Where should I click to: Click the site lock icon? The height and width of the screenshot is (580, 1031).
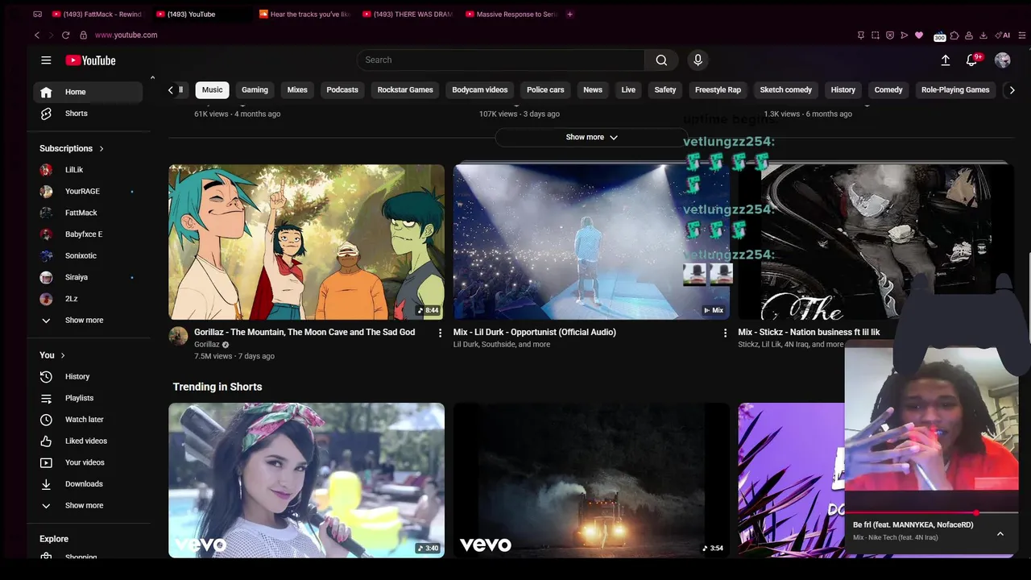pos(84,35)
